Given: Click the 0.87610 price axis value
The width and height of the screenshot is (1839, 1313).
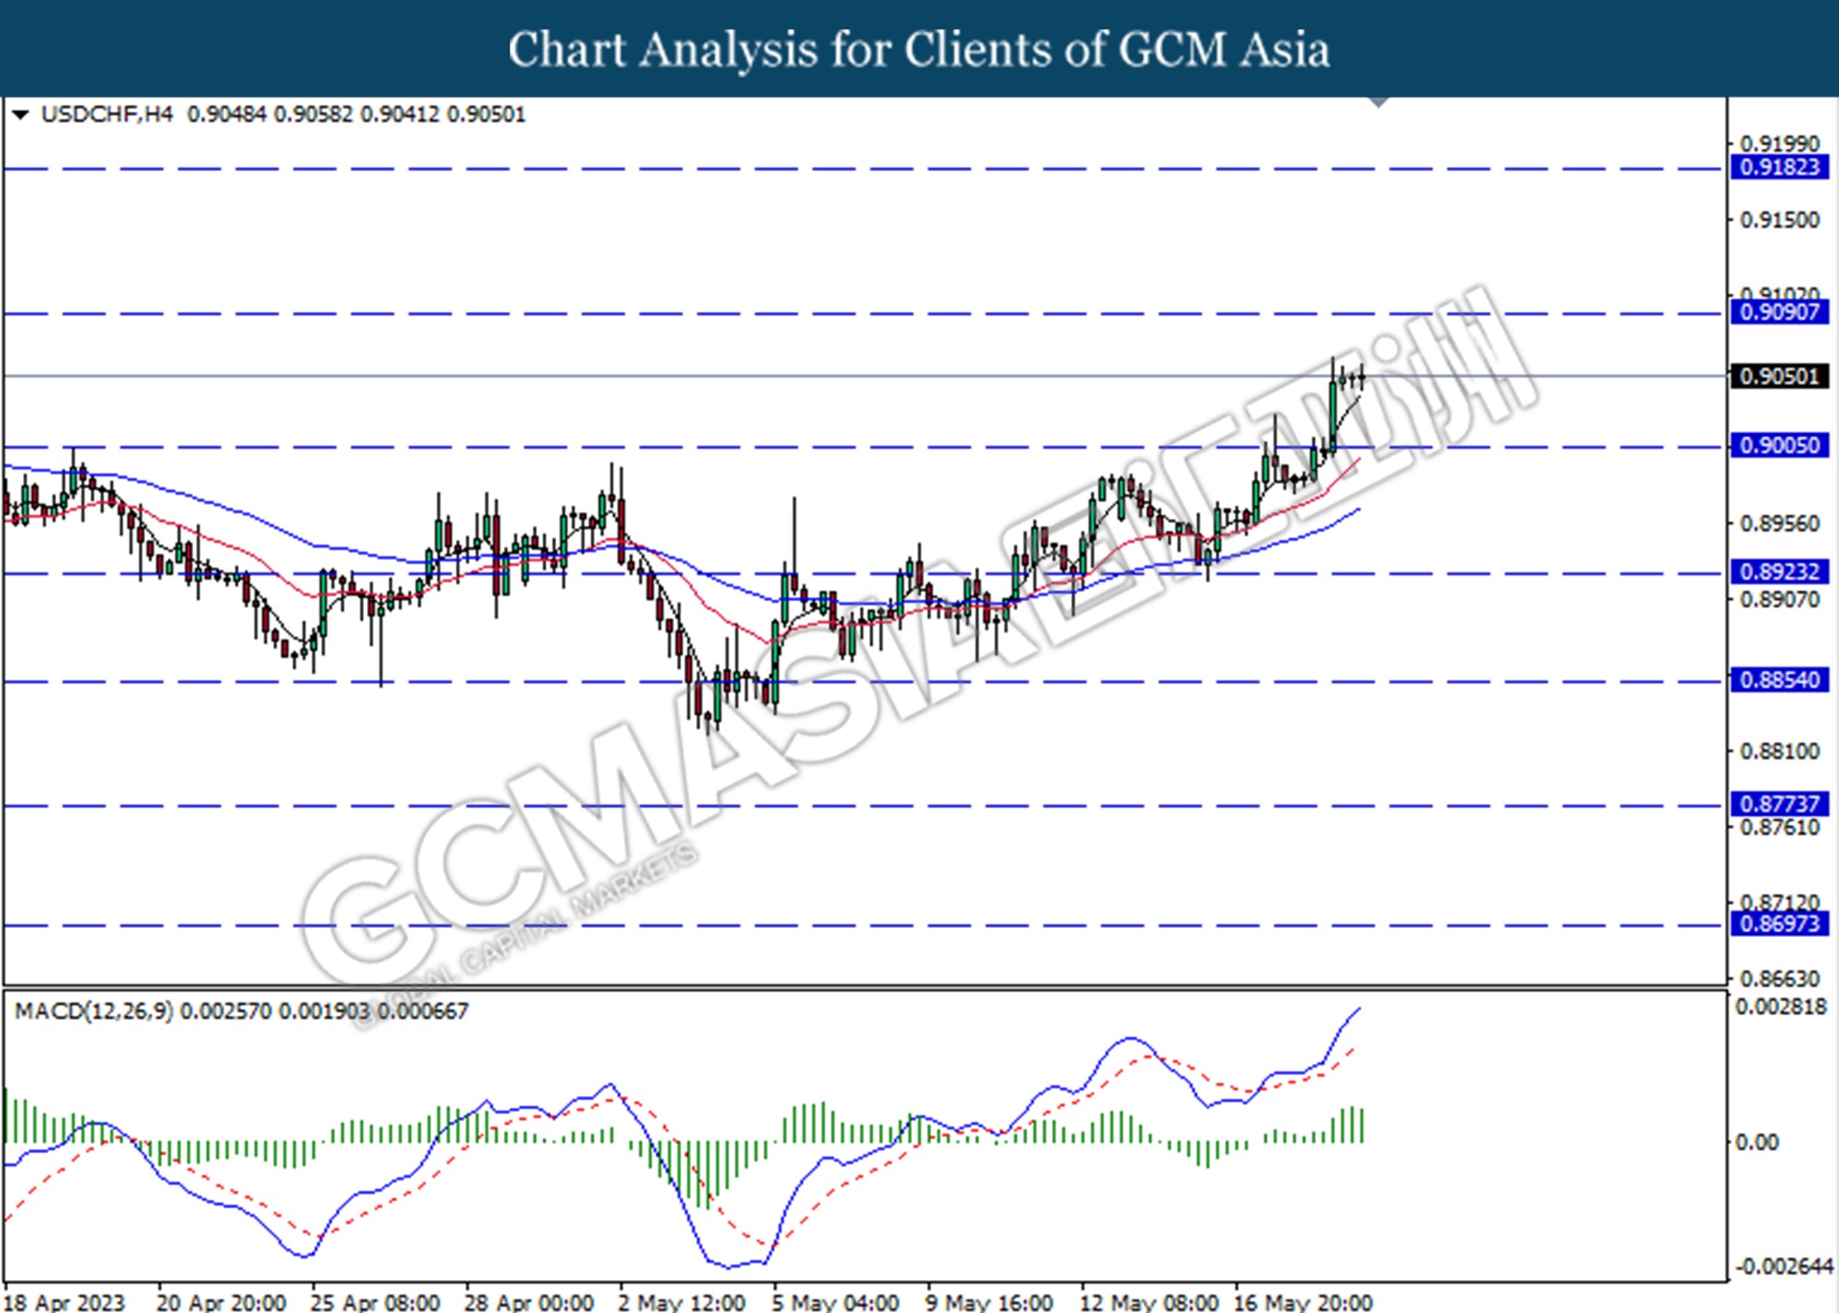Looking at the screenshot, I should 1780,828.
